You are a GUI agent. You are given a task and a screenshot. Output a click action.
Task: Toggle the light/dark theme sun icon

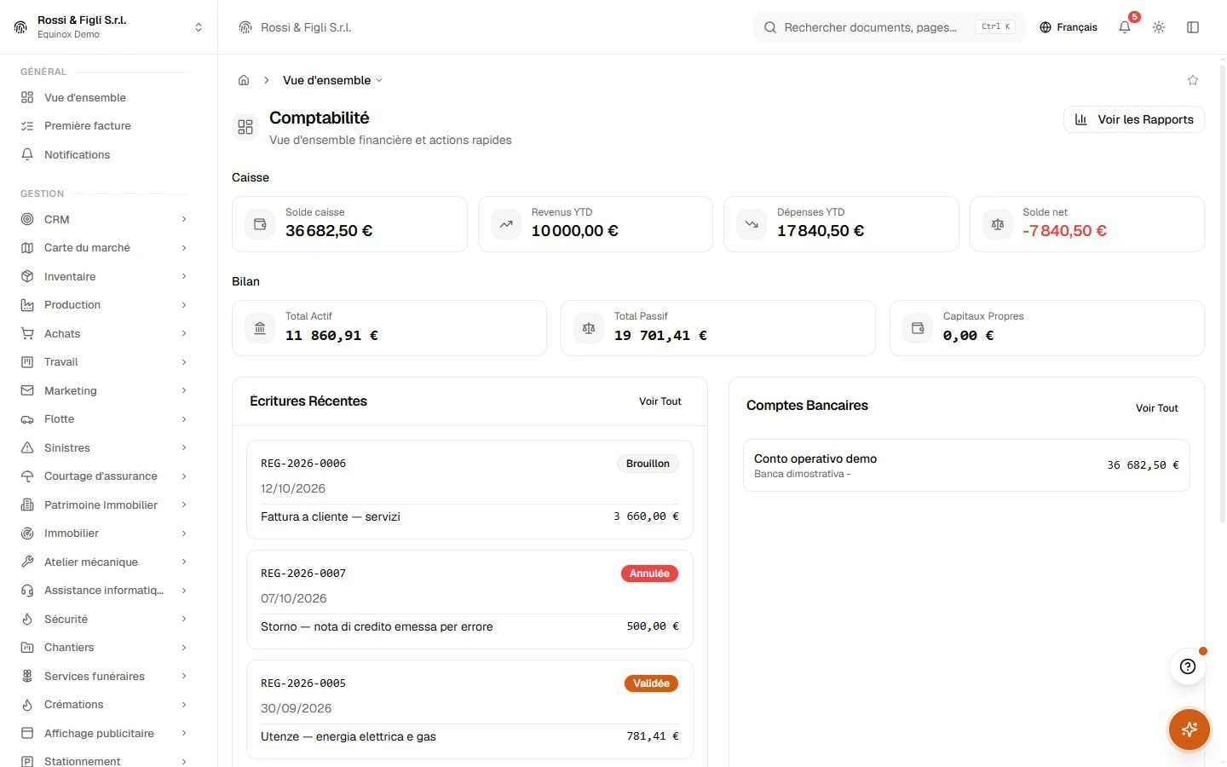(1159, 27)
